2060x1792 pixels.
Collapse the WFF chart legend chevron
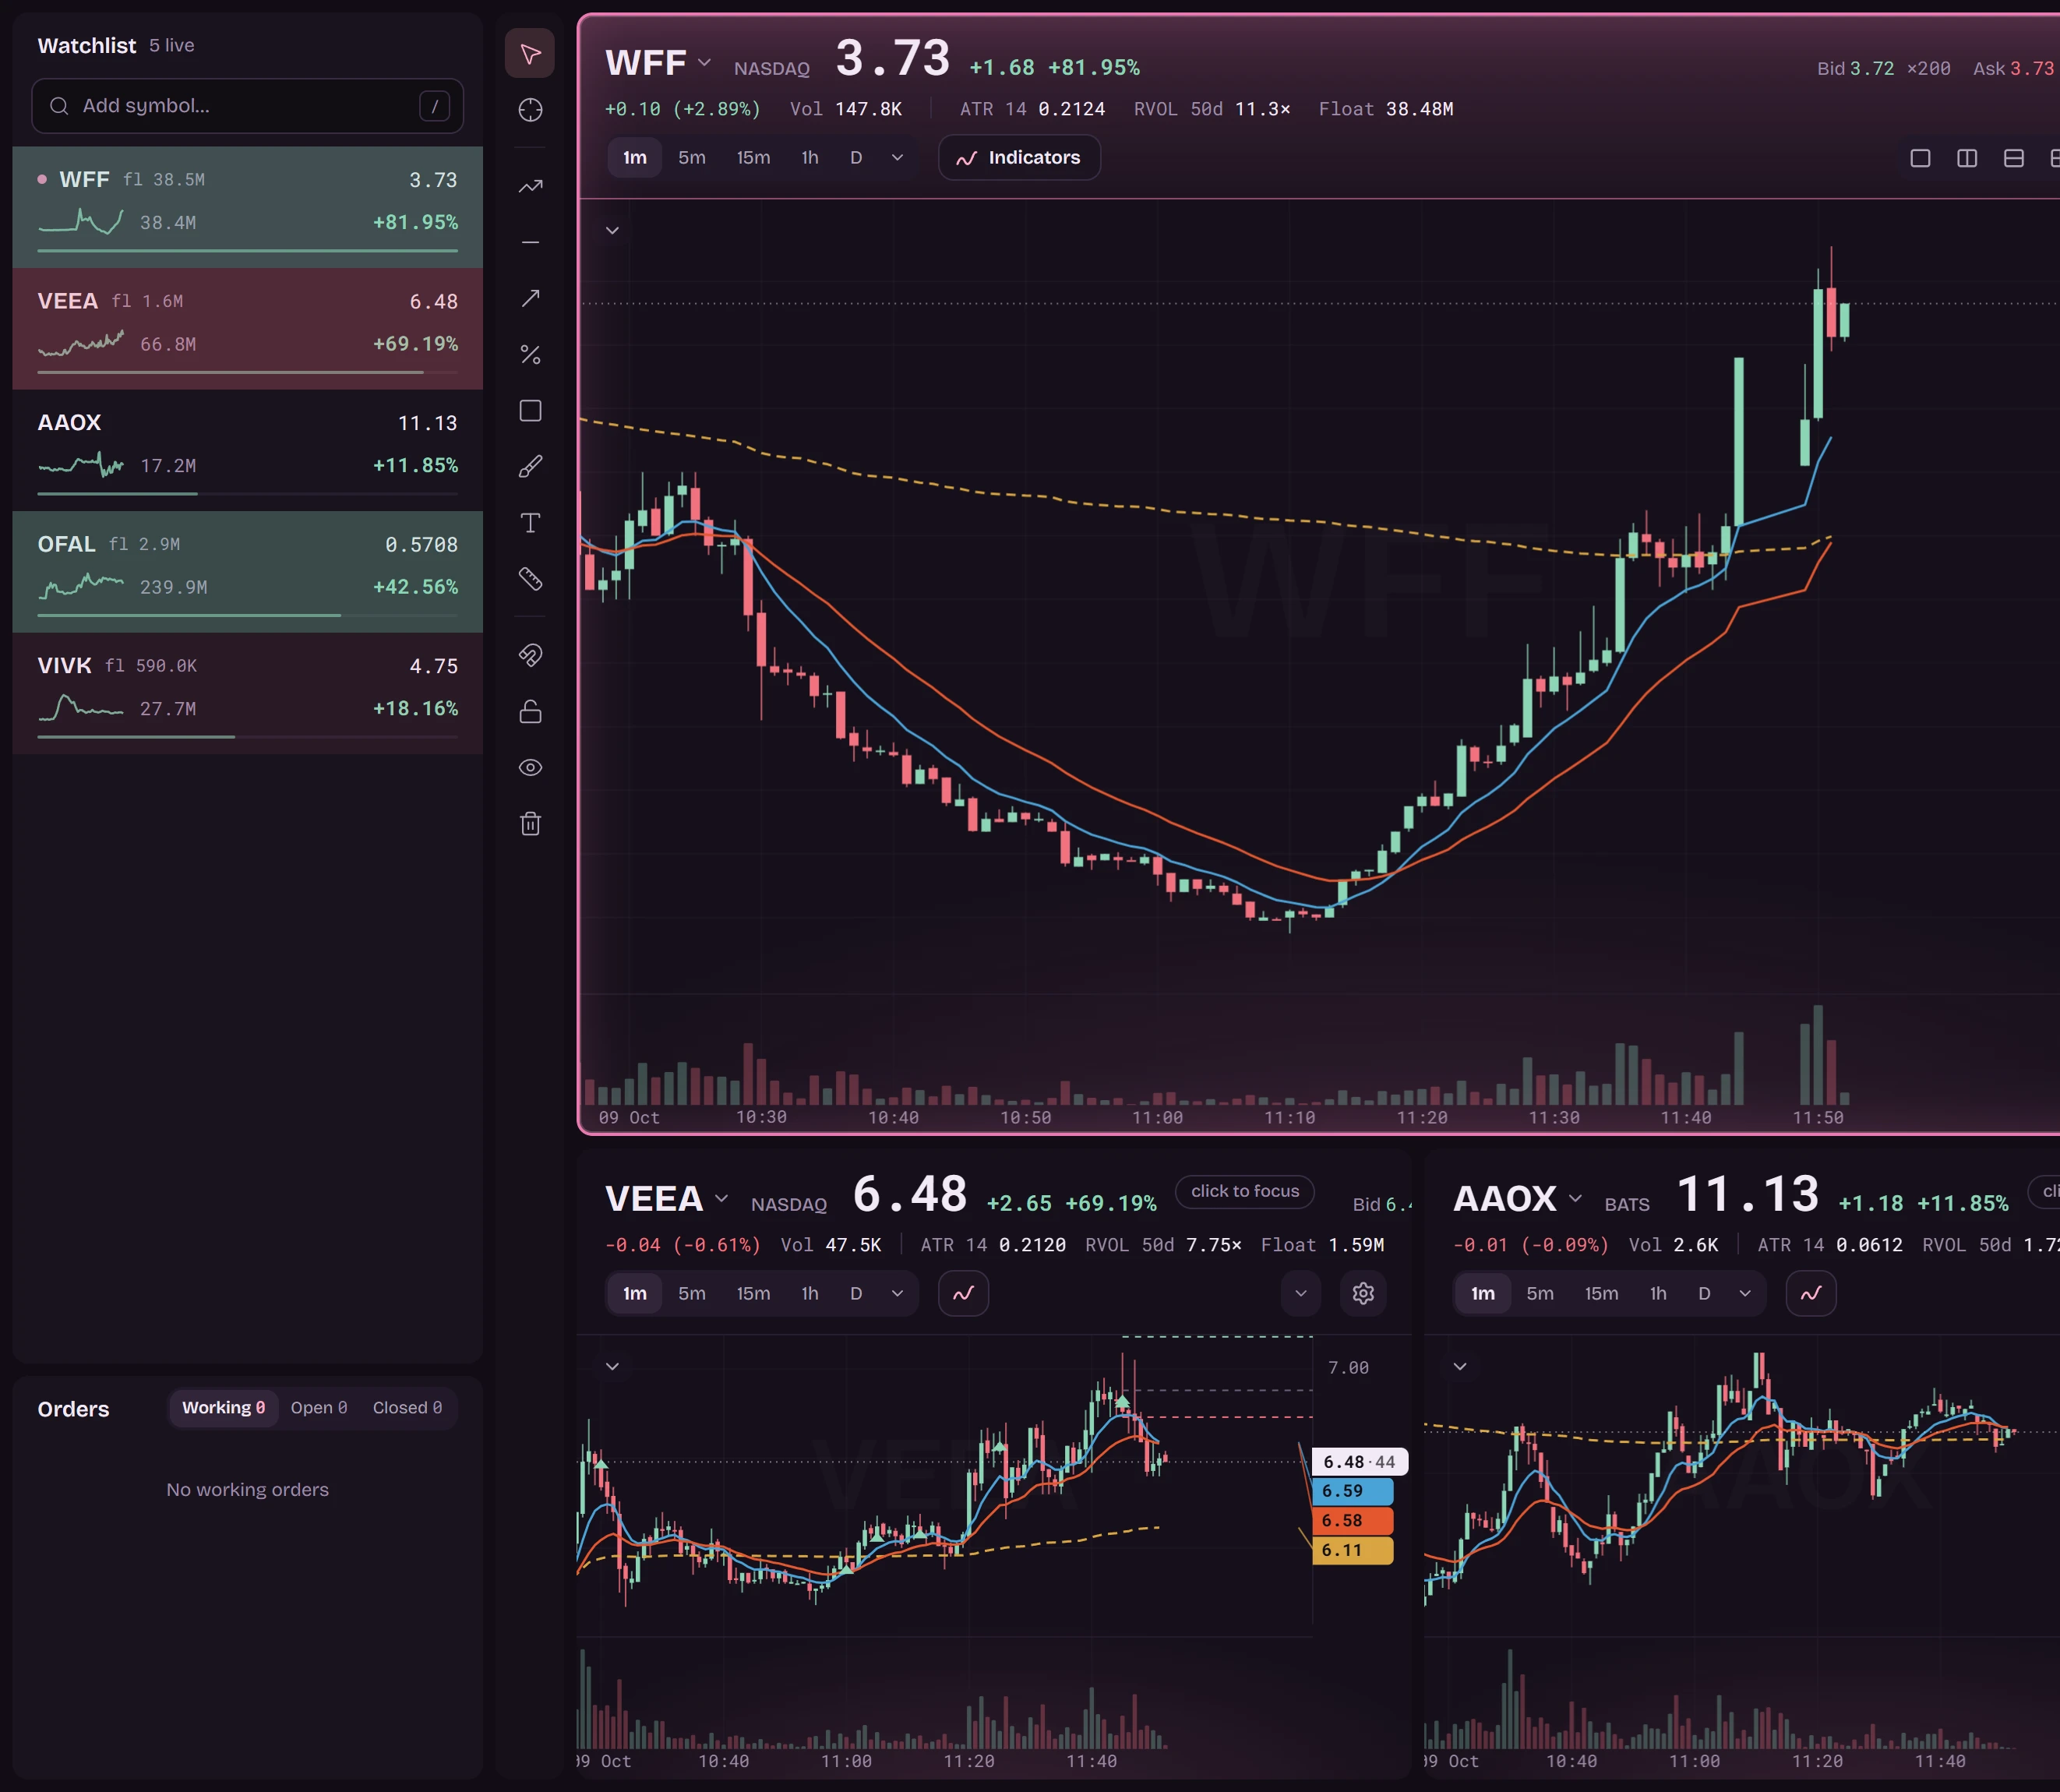(612, 231)
